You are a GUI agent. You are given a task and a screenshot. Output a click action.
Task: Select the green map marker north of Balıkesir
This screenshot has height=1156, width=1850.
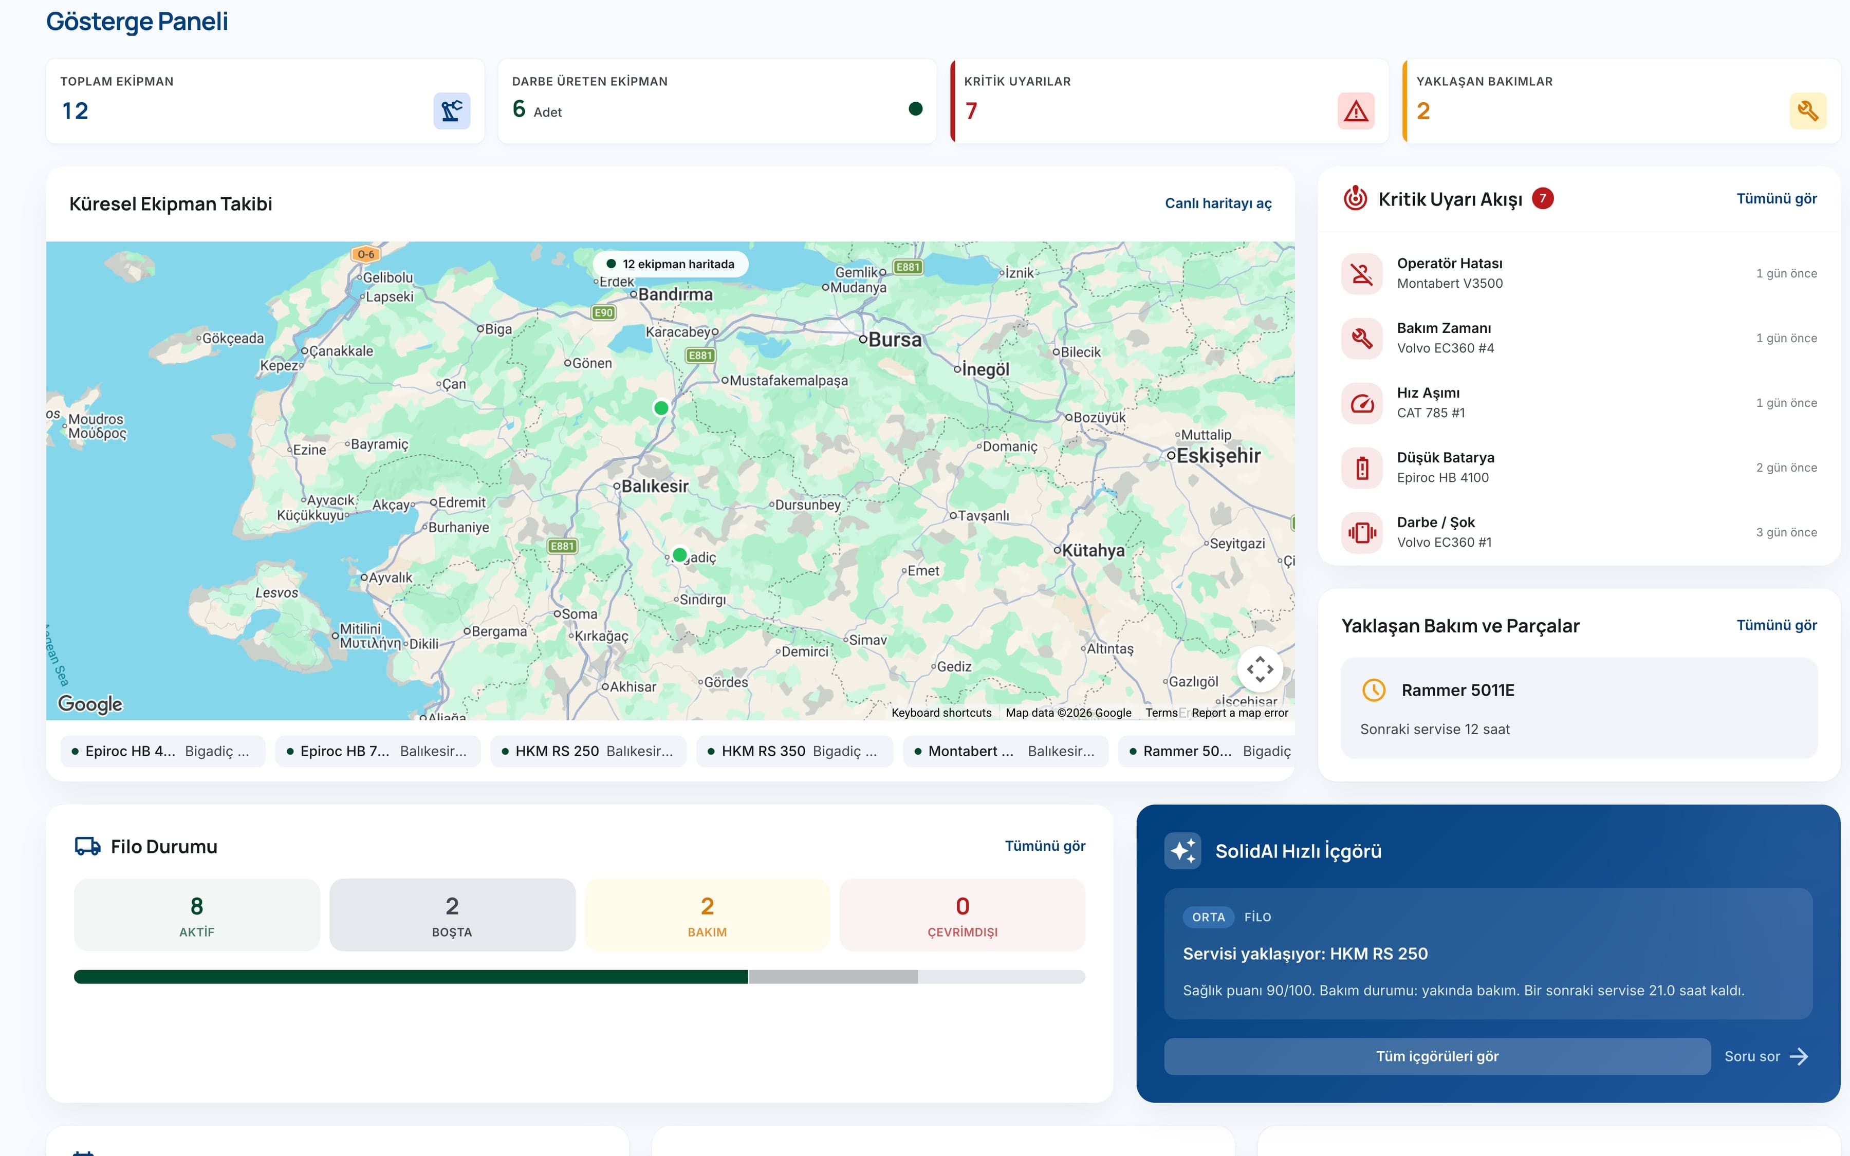pyautogui.click(x=661, y=408)
